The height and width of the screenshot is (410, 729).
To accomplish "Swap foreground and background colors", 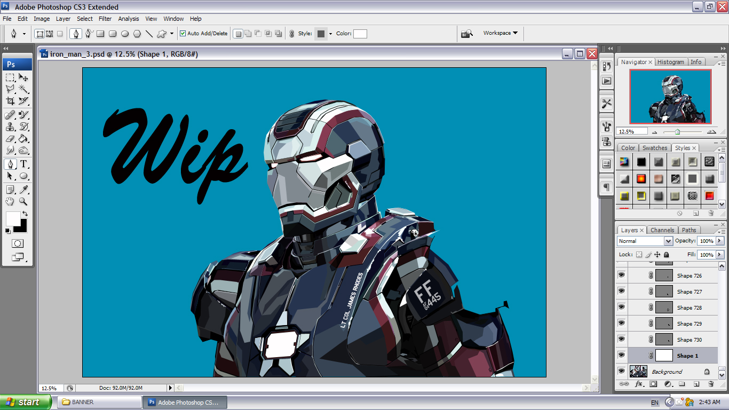I will coord(25,214).
